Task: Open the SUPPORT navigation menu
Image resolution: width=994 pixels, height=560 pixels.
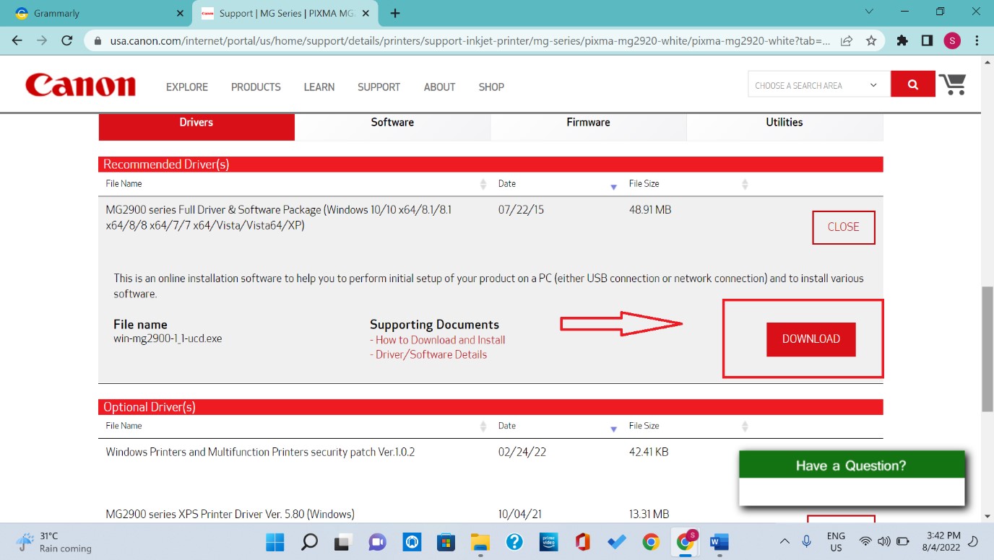Action: (x=379, y=87)
